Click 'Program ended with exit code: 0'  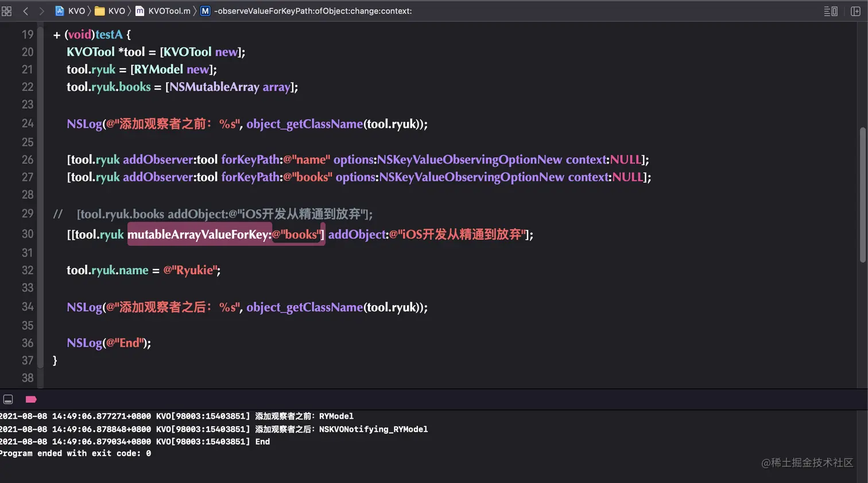point(75,453)
